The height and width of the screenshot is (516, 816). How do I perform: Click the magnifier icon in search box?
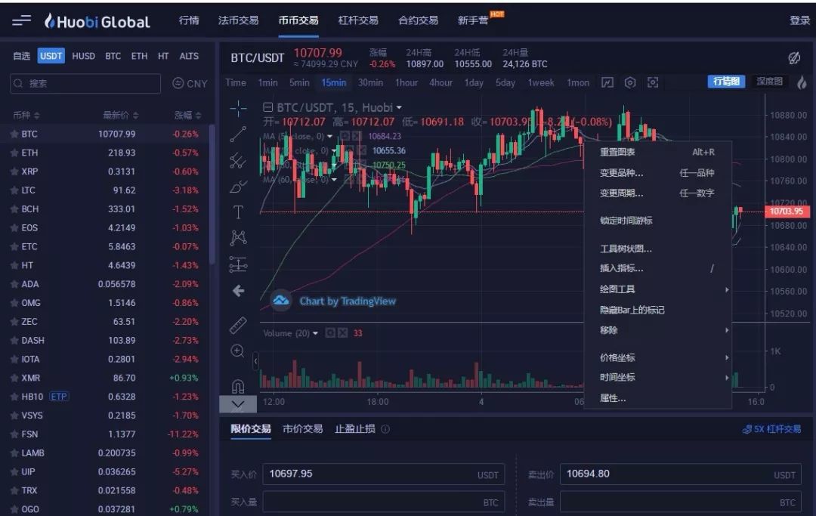(18, 83)
